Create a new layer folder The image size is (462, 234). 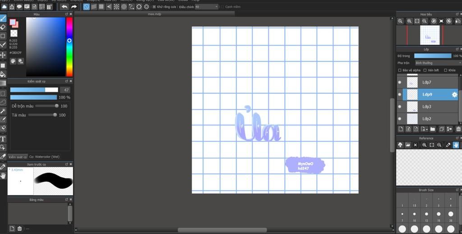point(433,129)
